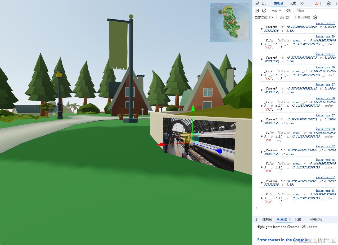Viewport: 338px width, 245px height.
Task: Click the island minimap thumbnail
Action: tap(230, 22)
